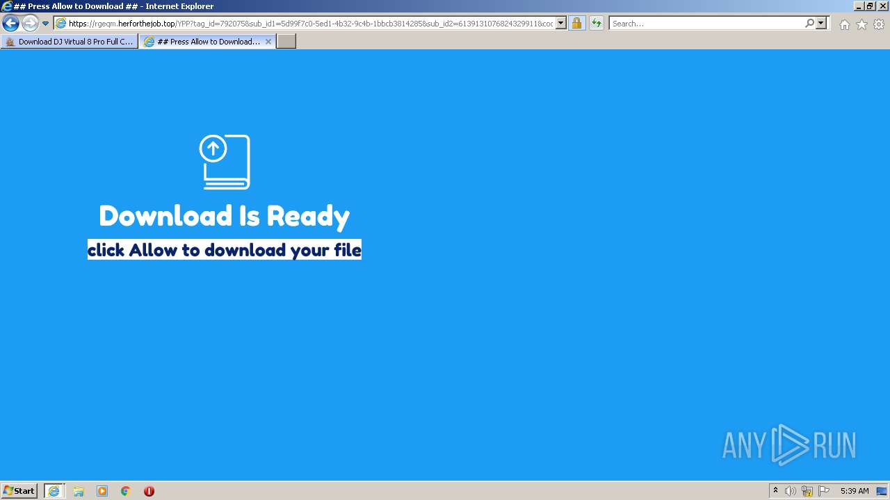The width and height of the screenshot is (890, 500).
Task: Select the Press Allow to Download tab
Action: 208,42
